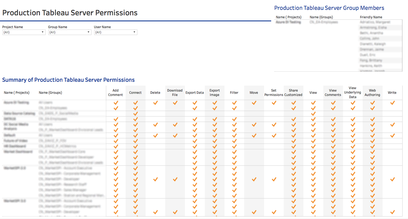This screenshot has width=408, height=219.
Task: Toggle the View permission check for Azure DI Testing
Action: [x=313, y=103]
